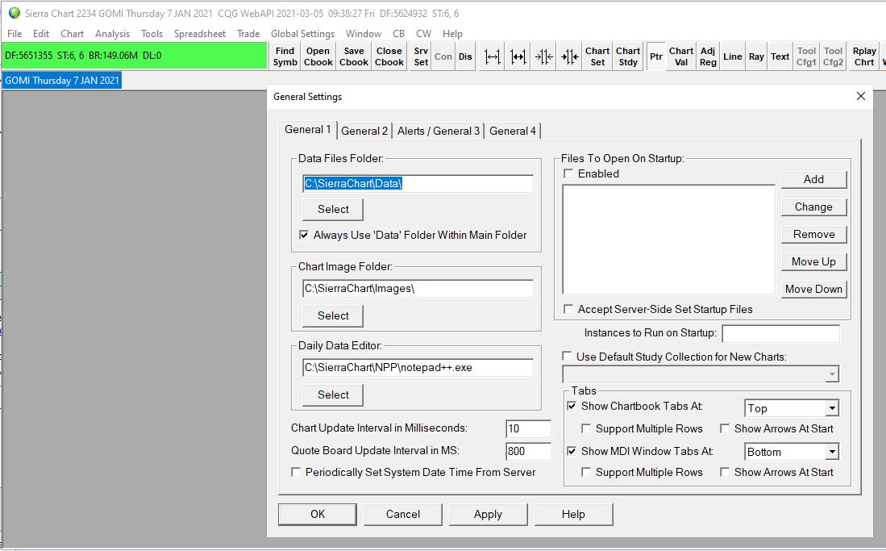The image size is (886, 551).
Task: Select the Ptr pointer tool
Action: (x=656, y=56)
